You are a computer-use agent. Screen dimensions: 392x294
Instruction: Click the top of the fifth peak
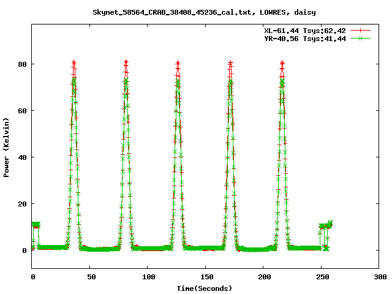[x=282, y=62]
